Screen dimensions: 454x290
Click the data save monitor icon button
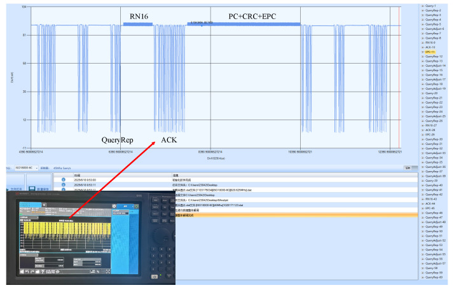click(32, 189)
